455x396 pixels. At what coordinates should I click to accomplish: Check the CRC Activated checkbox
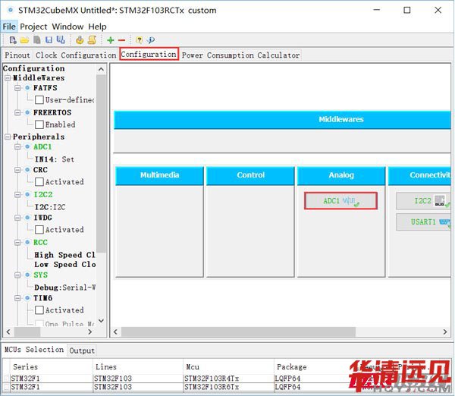pos(39,182)
